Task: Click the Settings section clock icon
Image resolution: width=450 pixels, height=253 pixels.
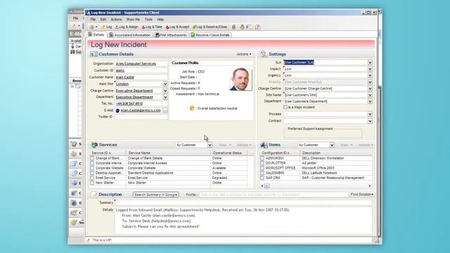Action: pos(263,54)
